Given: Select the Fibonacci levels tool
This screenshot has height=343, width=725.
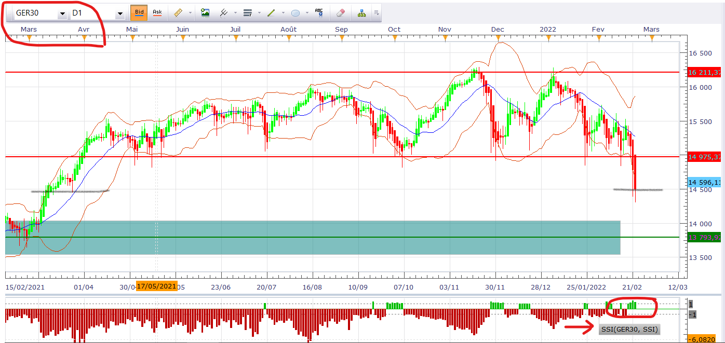Looking at the screenshot, I should (248, 13).
